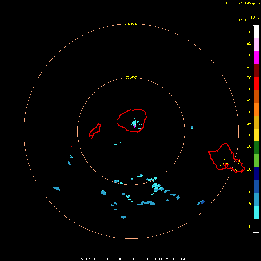
Task: Select the gold mustard legend swatch
Action: click(256, 123)
